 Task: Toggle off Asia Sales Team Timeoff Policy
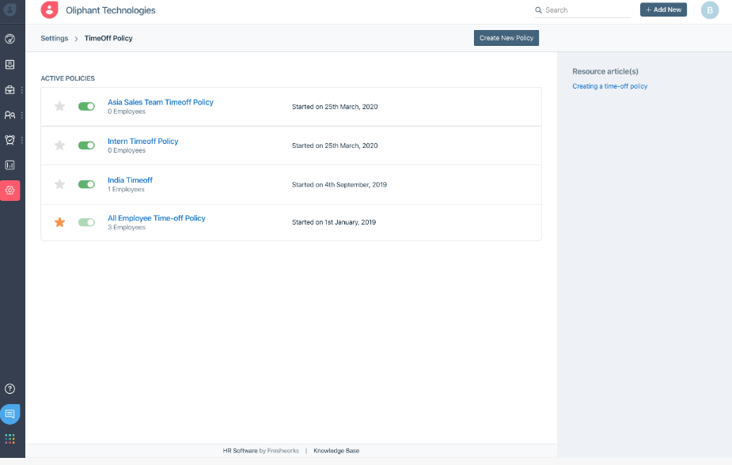point(86,106)
